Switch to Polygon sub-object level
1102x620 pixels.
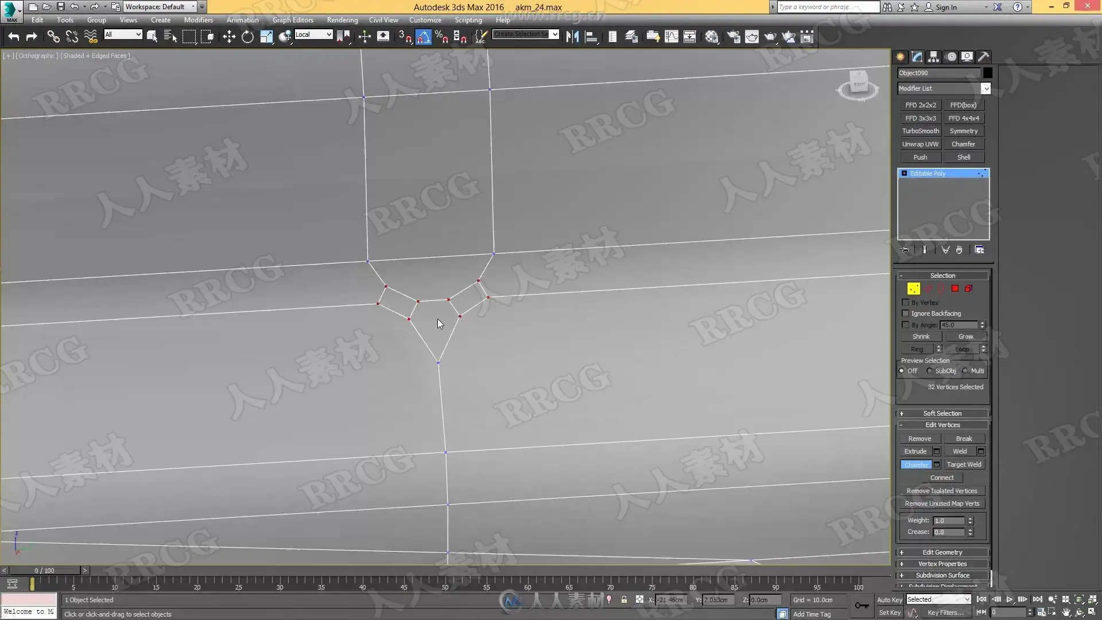click(955, 289)
